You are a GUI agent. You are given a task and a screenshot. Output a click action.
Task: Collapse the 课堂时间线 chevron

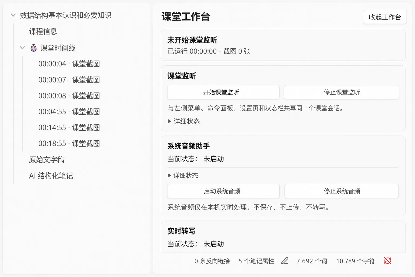point(22,48)
